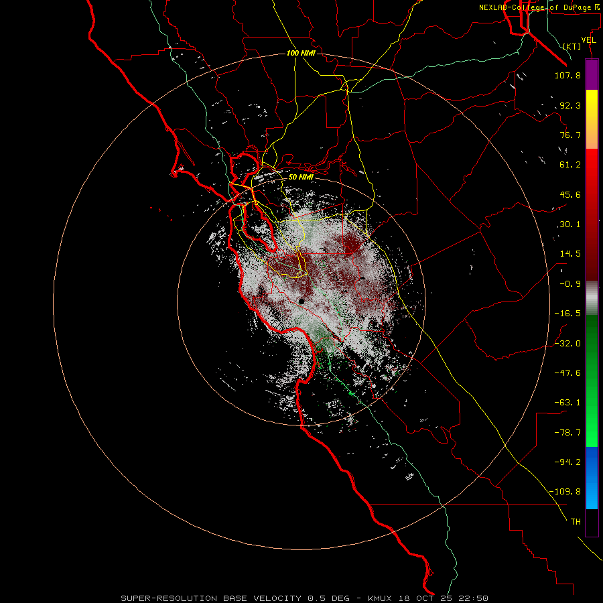Click the -16.5 velocity scale value
603x603 pixels.
[x=567, y=314]
